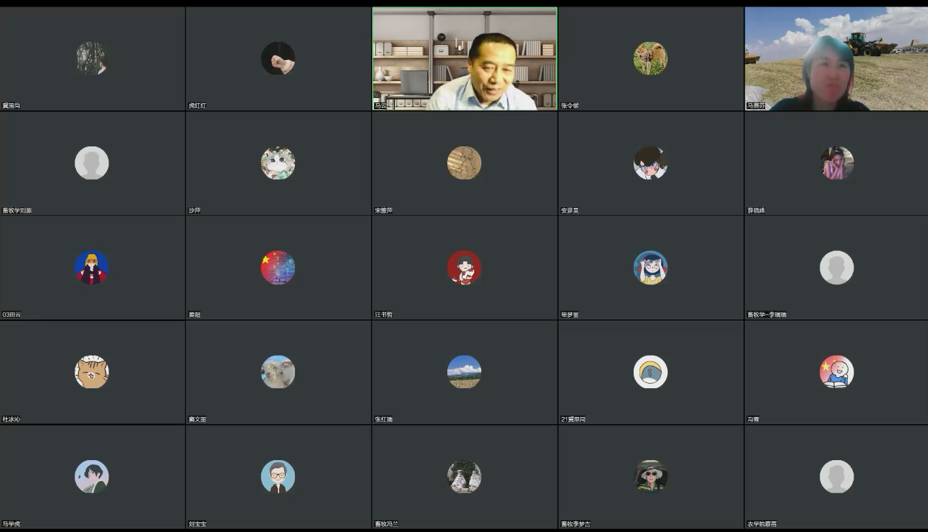928x532 pixels.
Task: Select the active speaker video with bookshelf background
Action: [464, 59]
